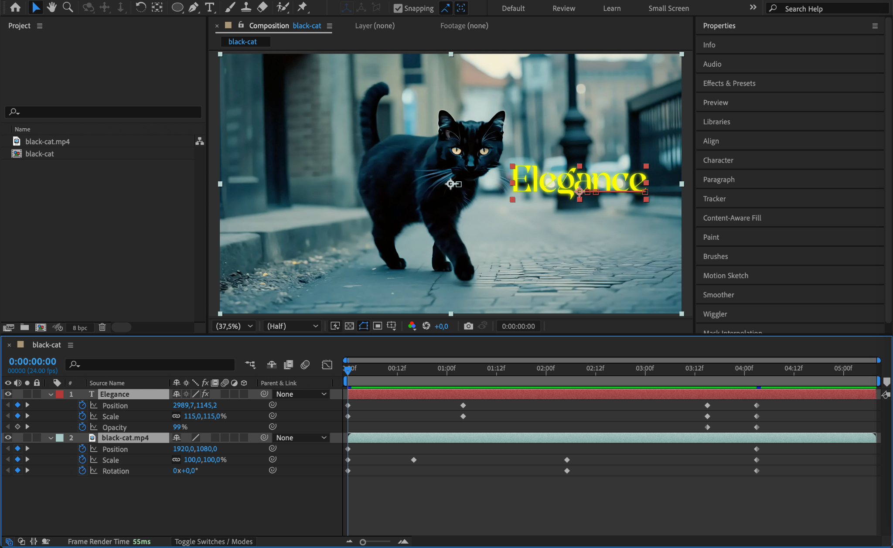Toggle transparency grid in viewer

click(x=349, y=326)
